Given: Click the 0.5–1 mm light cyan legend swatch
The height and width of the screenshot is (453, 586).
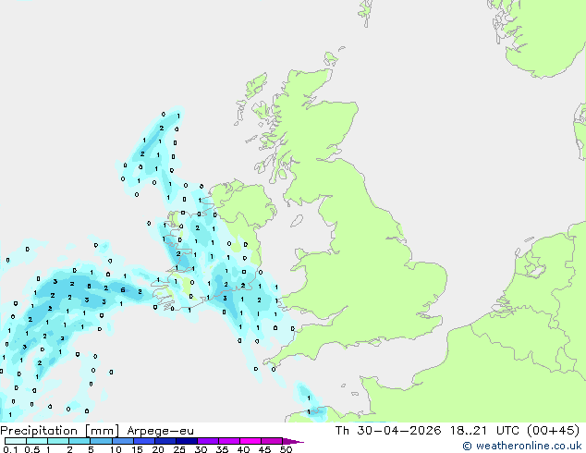Looking at the screenshot, I should (x=37, y=441).
